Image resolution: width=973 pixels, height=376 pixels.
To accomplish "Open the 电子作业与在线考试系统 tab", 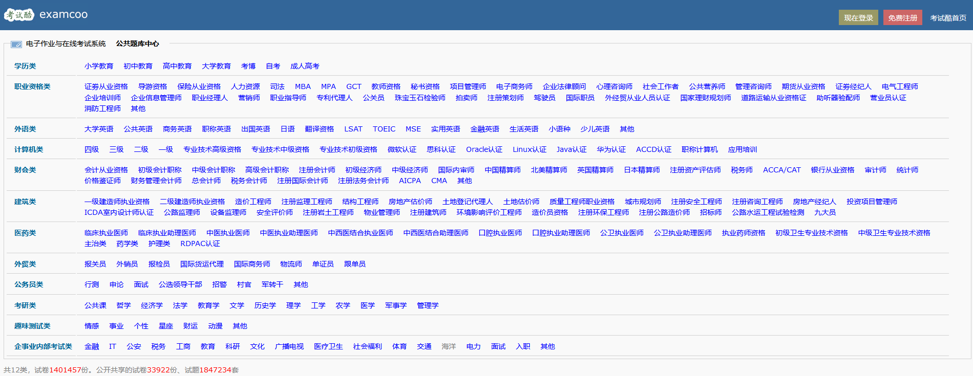I will (66, 44).
